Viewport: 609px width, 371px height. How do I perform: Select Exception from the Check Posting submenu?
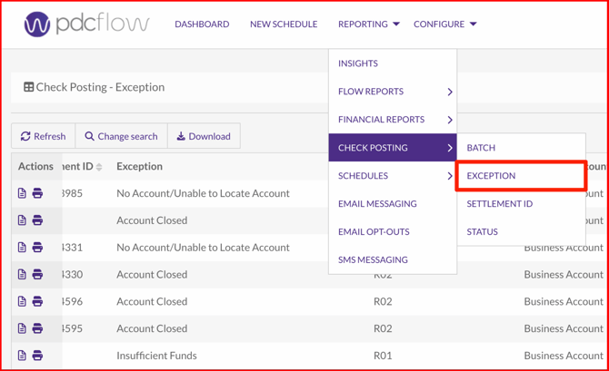492,176
